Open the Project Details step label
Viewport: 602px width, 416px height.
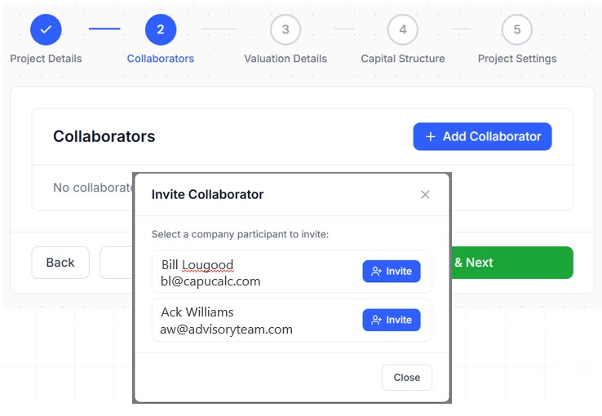point(46,59)
